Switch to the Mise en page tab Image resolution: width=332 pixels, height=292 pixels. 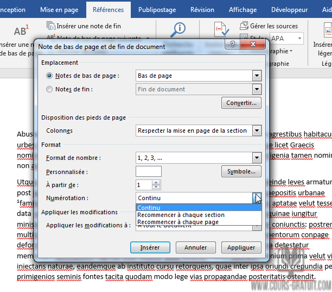[59, 10]
